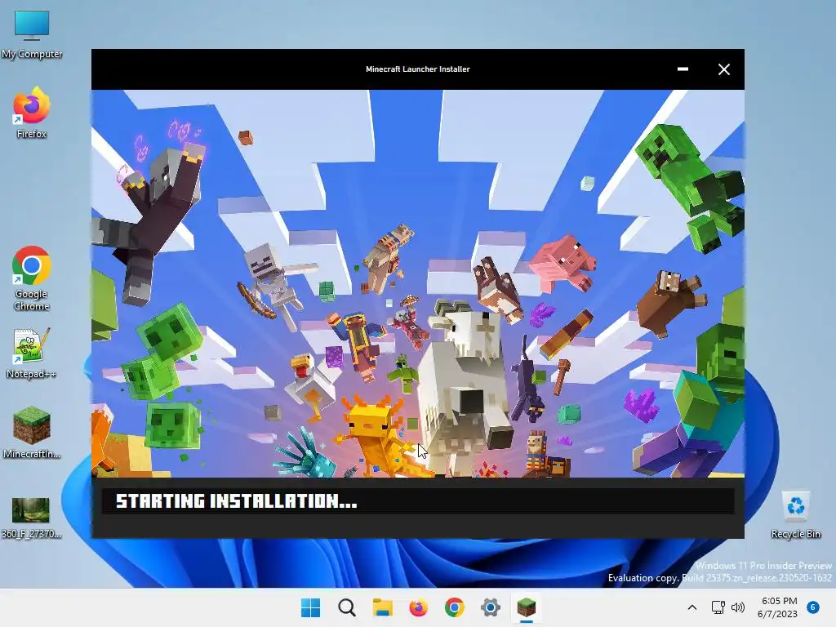
Task: Open the Google Chrome desktop shortcut
Action: click(x=32, y=278)
